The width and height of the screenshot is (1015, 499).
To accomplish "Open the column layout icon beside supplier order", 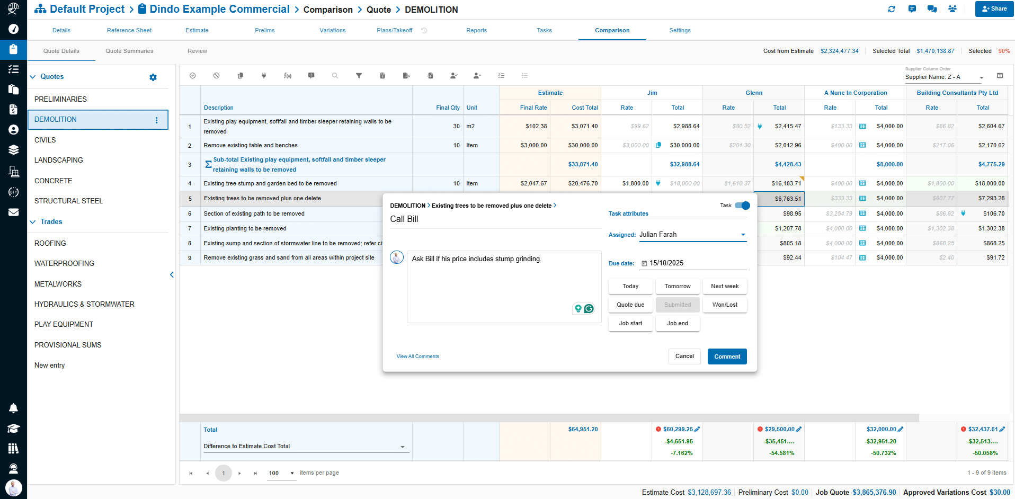I will [1000, 76].
